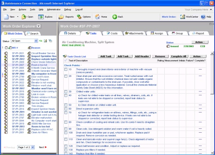Click row icon for SF-PP-2801

6,132
